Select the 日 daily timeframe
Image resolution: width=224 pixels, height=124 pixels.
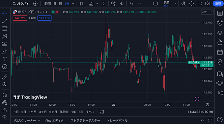(x=55, y=4)
